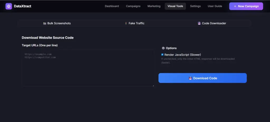
Task: Click the "Target URLs (One per line)" label
Action: click(x=40, y=45)
